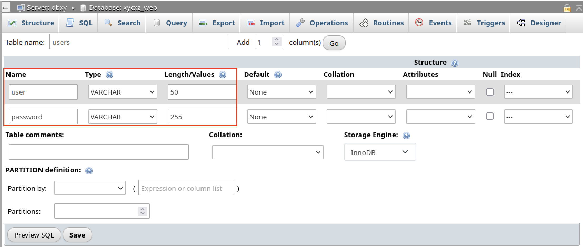Click the PARTITION definition help icon
The height and width of the screenshot is (247, 583).
[89, 171]
